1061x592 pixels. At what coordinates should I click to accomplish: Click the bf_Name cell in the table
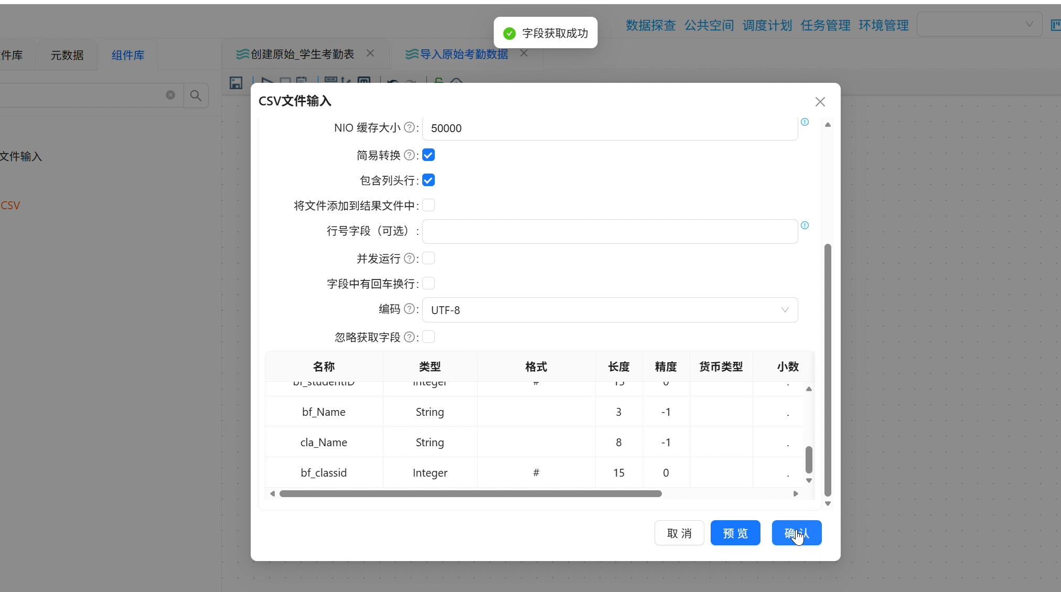324,412
